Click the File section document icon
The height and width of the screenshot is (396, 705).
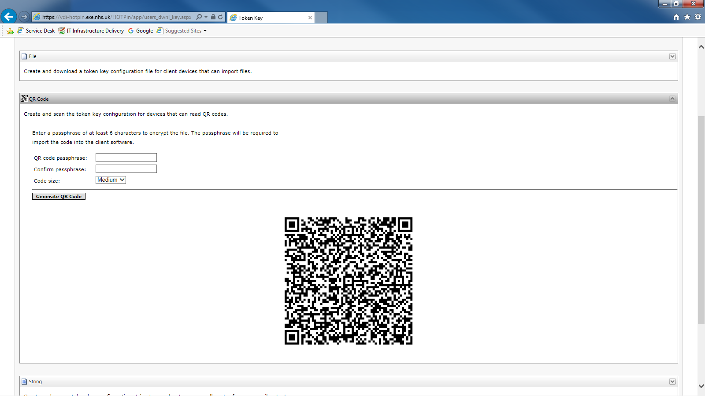pos(24,56)
